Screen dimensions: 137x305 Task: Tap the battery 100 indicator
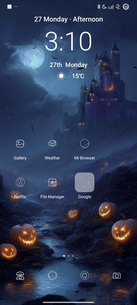[x=126, y=7]
